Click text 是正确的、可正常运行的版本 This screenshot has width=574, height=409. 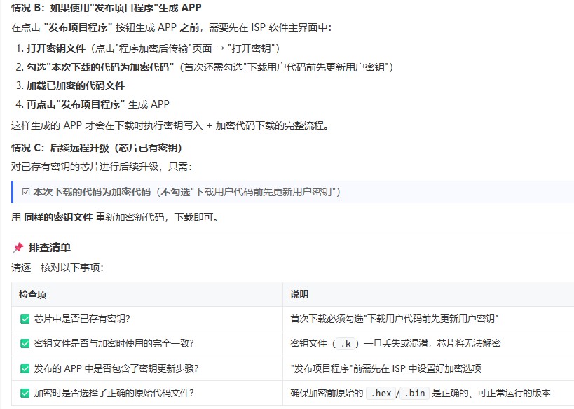tap(491, 394)
